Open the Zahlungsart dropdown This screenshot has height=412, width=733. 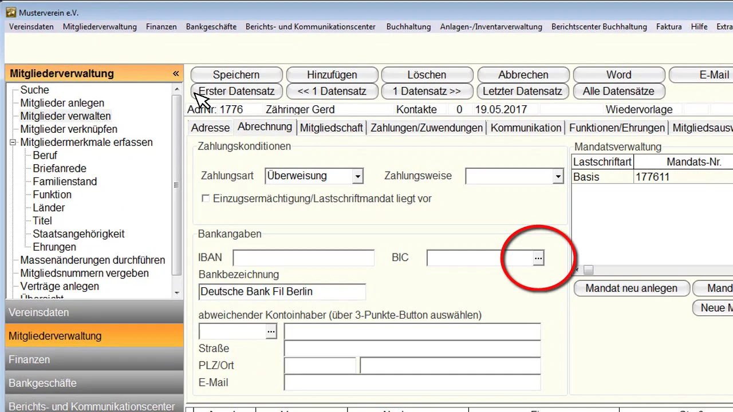click(358, 176)
